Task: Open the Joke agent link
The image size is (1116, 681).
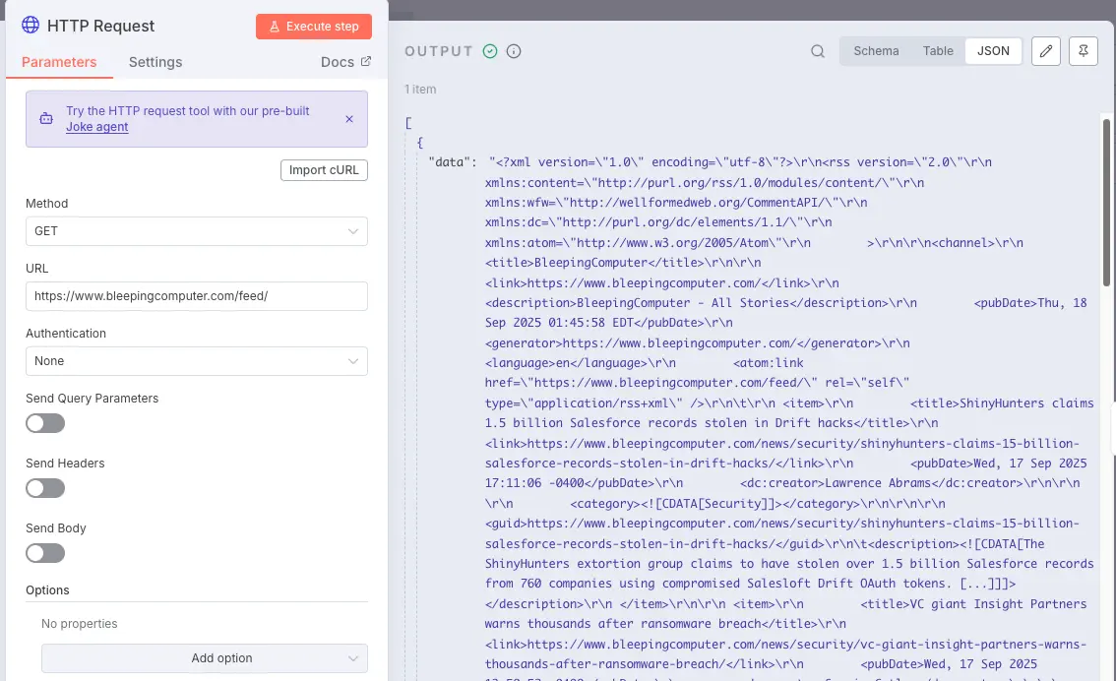Action: click(x=96, y=126)
